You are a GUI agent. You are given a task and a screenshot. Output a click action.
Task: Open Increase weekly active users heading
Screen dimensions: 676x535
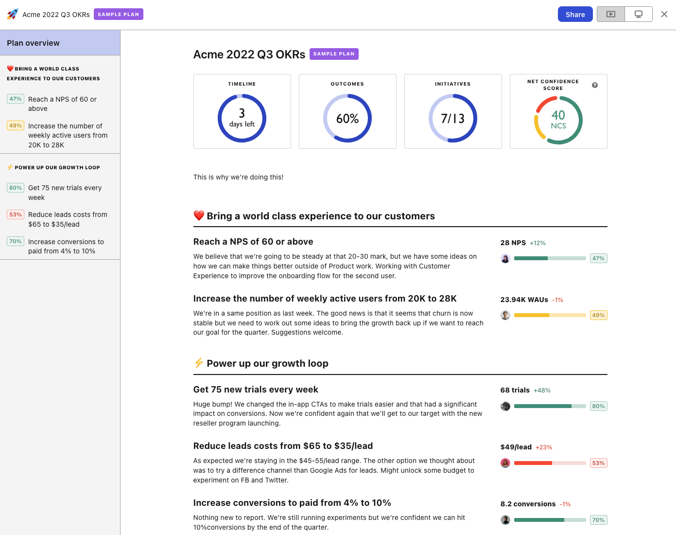click(x=325, y=299)
